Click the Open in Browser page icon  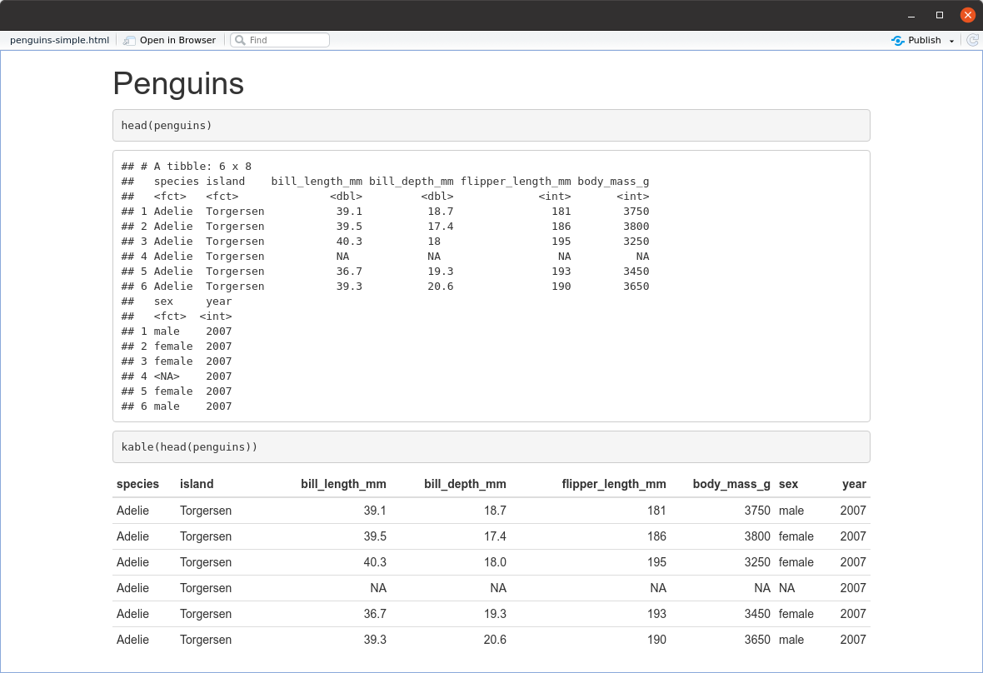coord(129,40)
